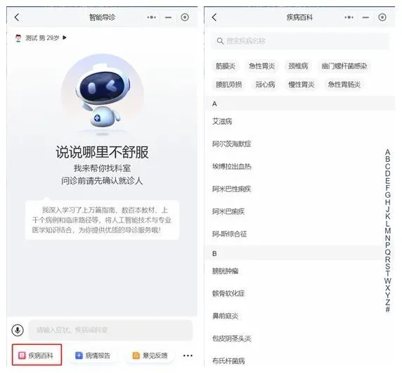Open three-dot menu in 智能导诊 header
The image size is (402, 373).
(152, 17)
